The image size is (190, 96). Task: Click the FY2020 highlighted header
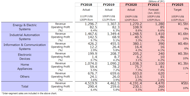coord(131,5)
